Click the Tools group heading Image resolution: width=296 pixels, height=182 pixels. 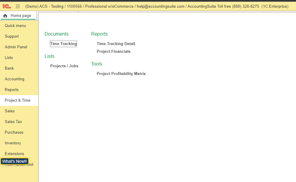(x=97, y=64)
